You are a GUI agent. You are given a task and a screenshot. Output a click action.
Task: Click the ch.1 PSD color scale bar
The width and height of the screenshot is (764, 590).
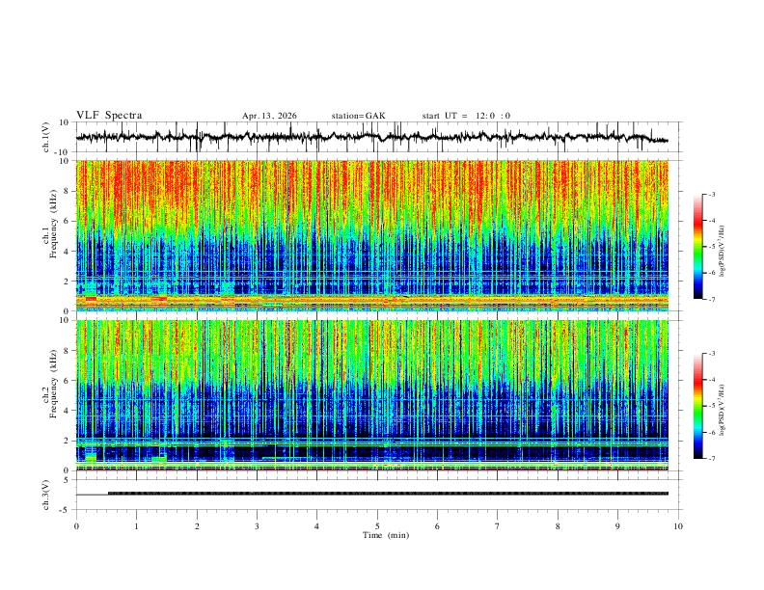698,247
